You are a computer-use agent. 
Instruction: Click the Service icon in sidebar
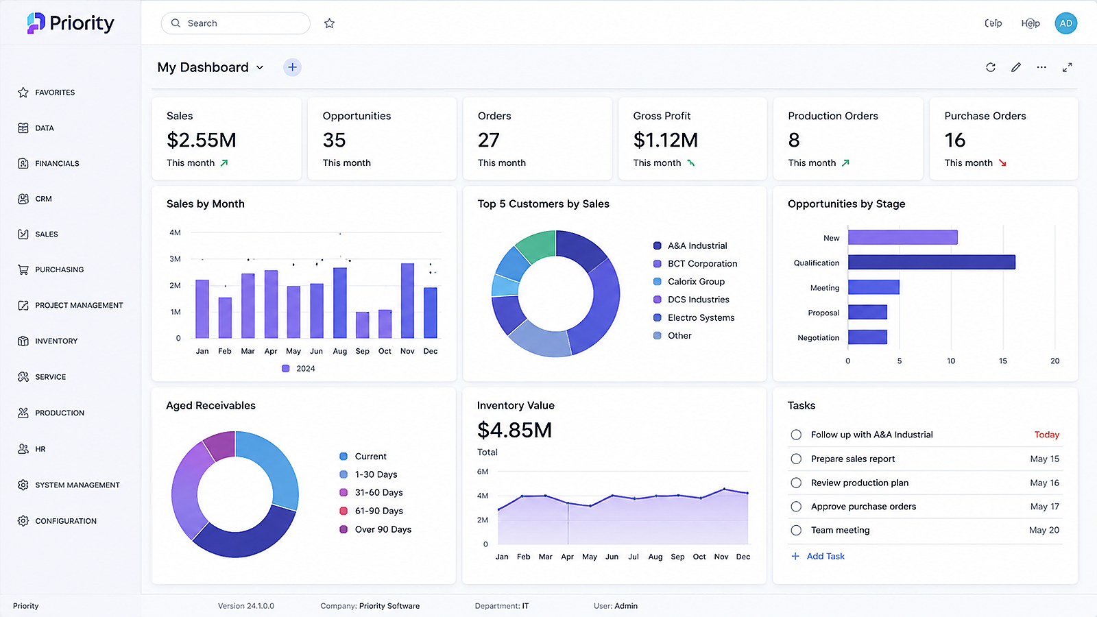tap(23, 377)
